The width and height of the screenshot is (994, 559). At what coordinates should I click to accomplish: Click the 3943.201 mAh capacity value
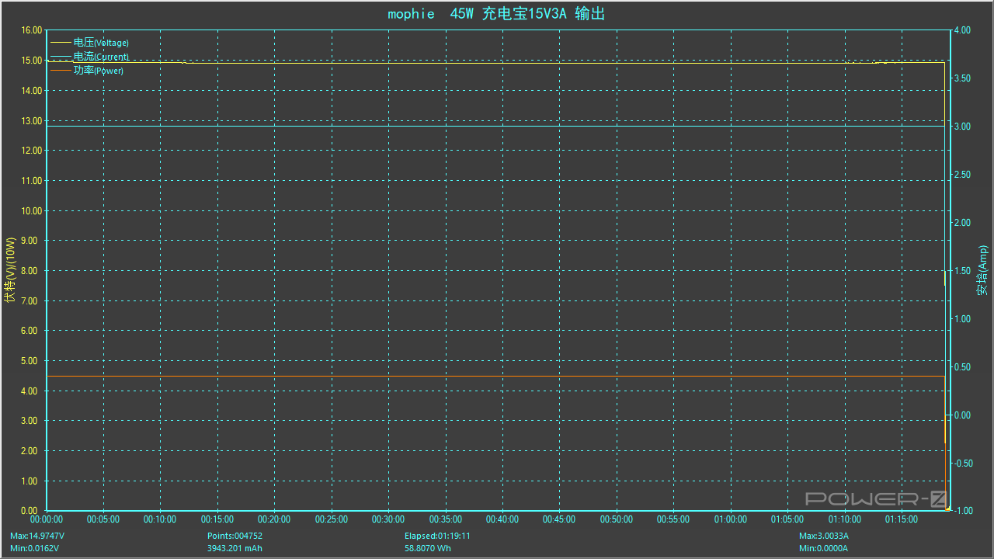pyautogui.click(x=235, y=548)
